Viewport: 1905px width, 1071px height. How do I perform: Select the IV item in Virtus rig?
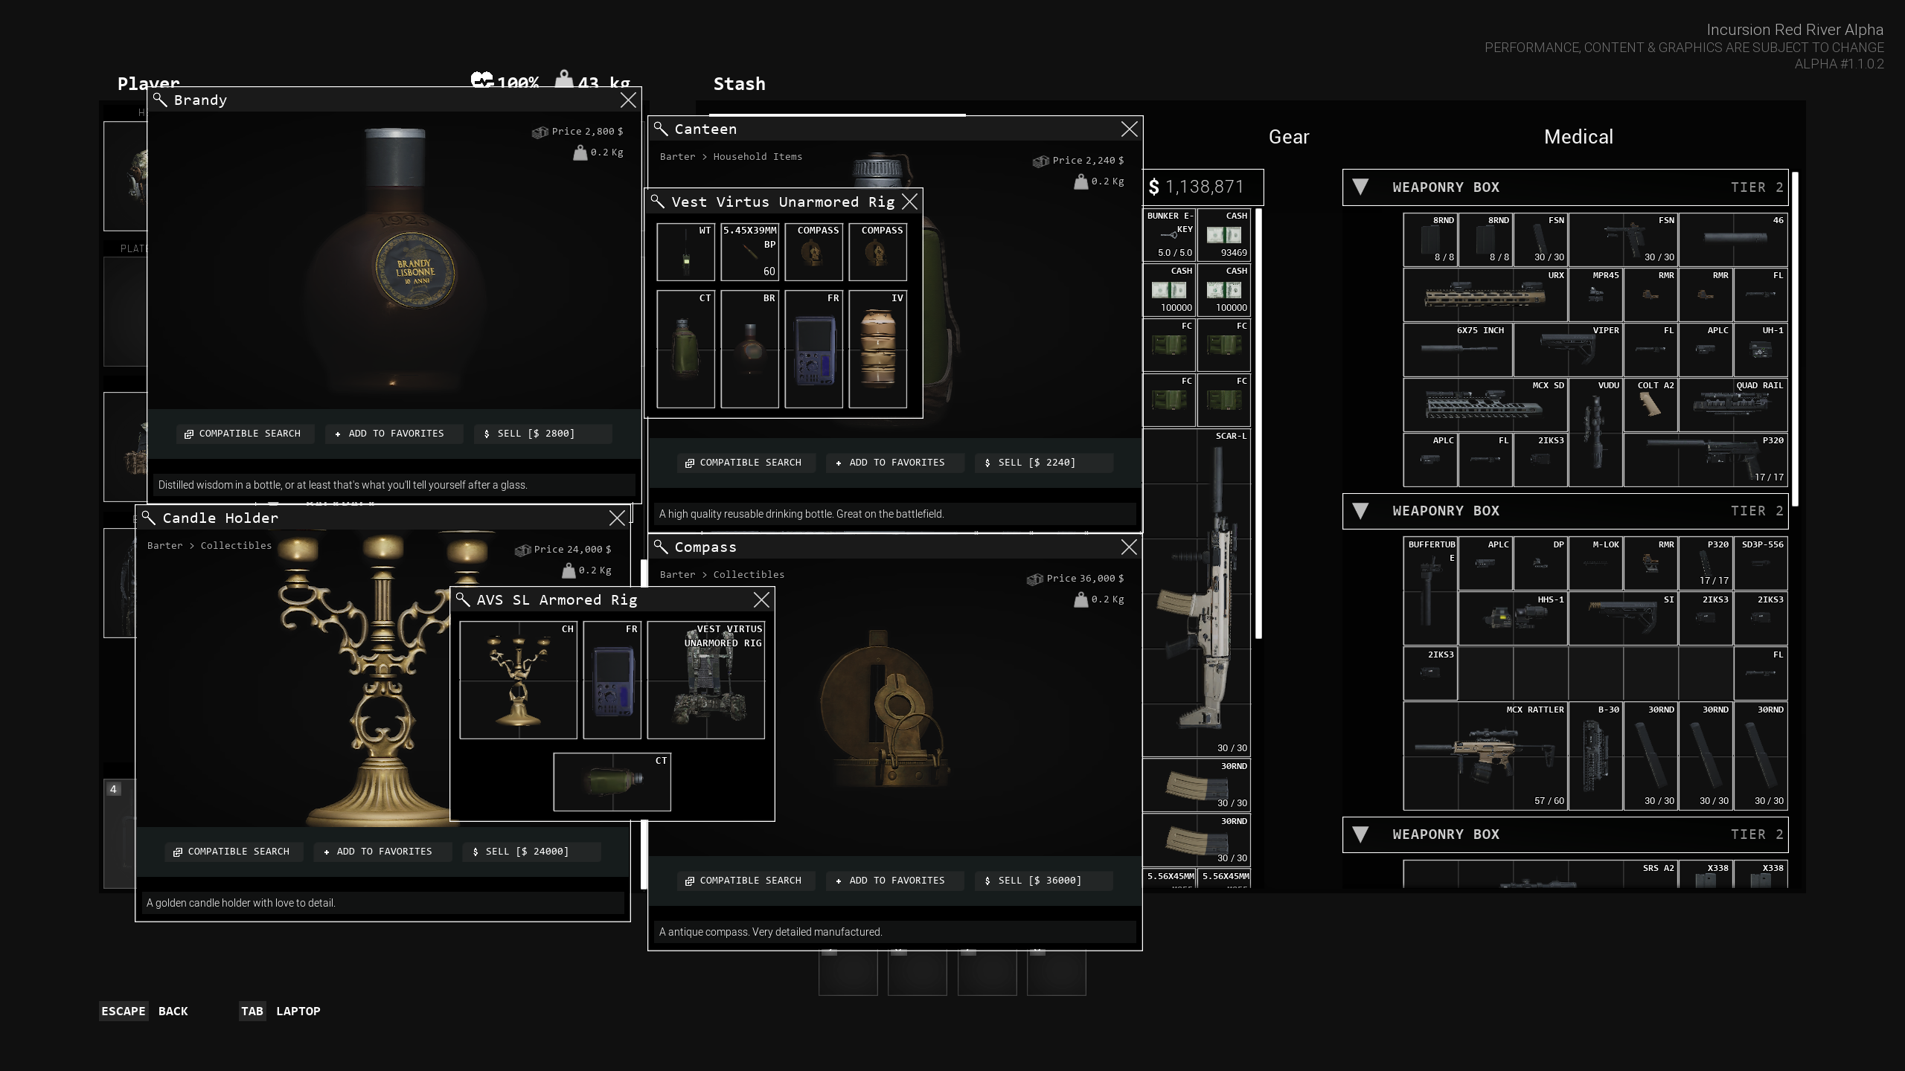point(877,349)
